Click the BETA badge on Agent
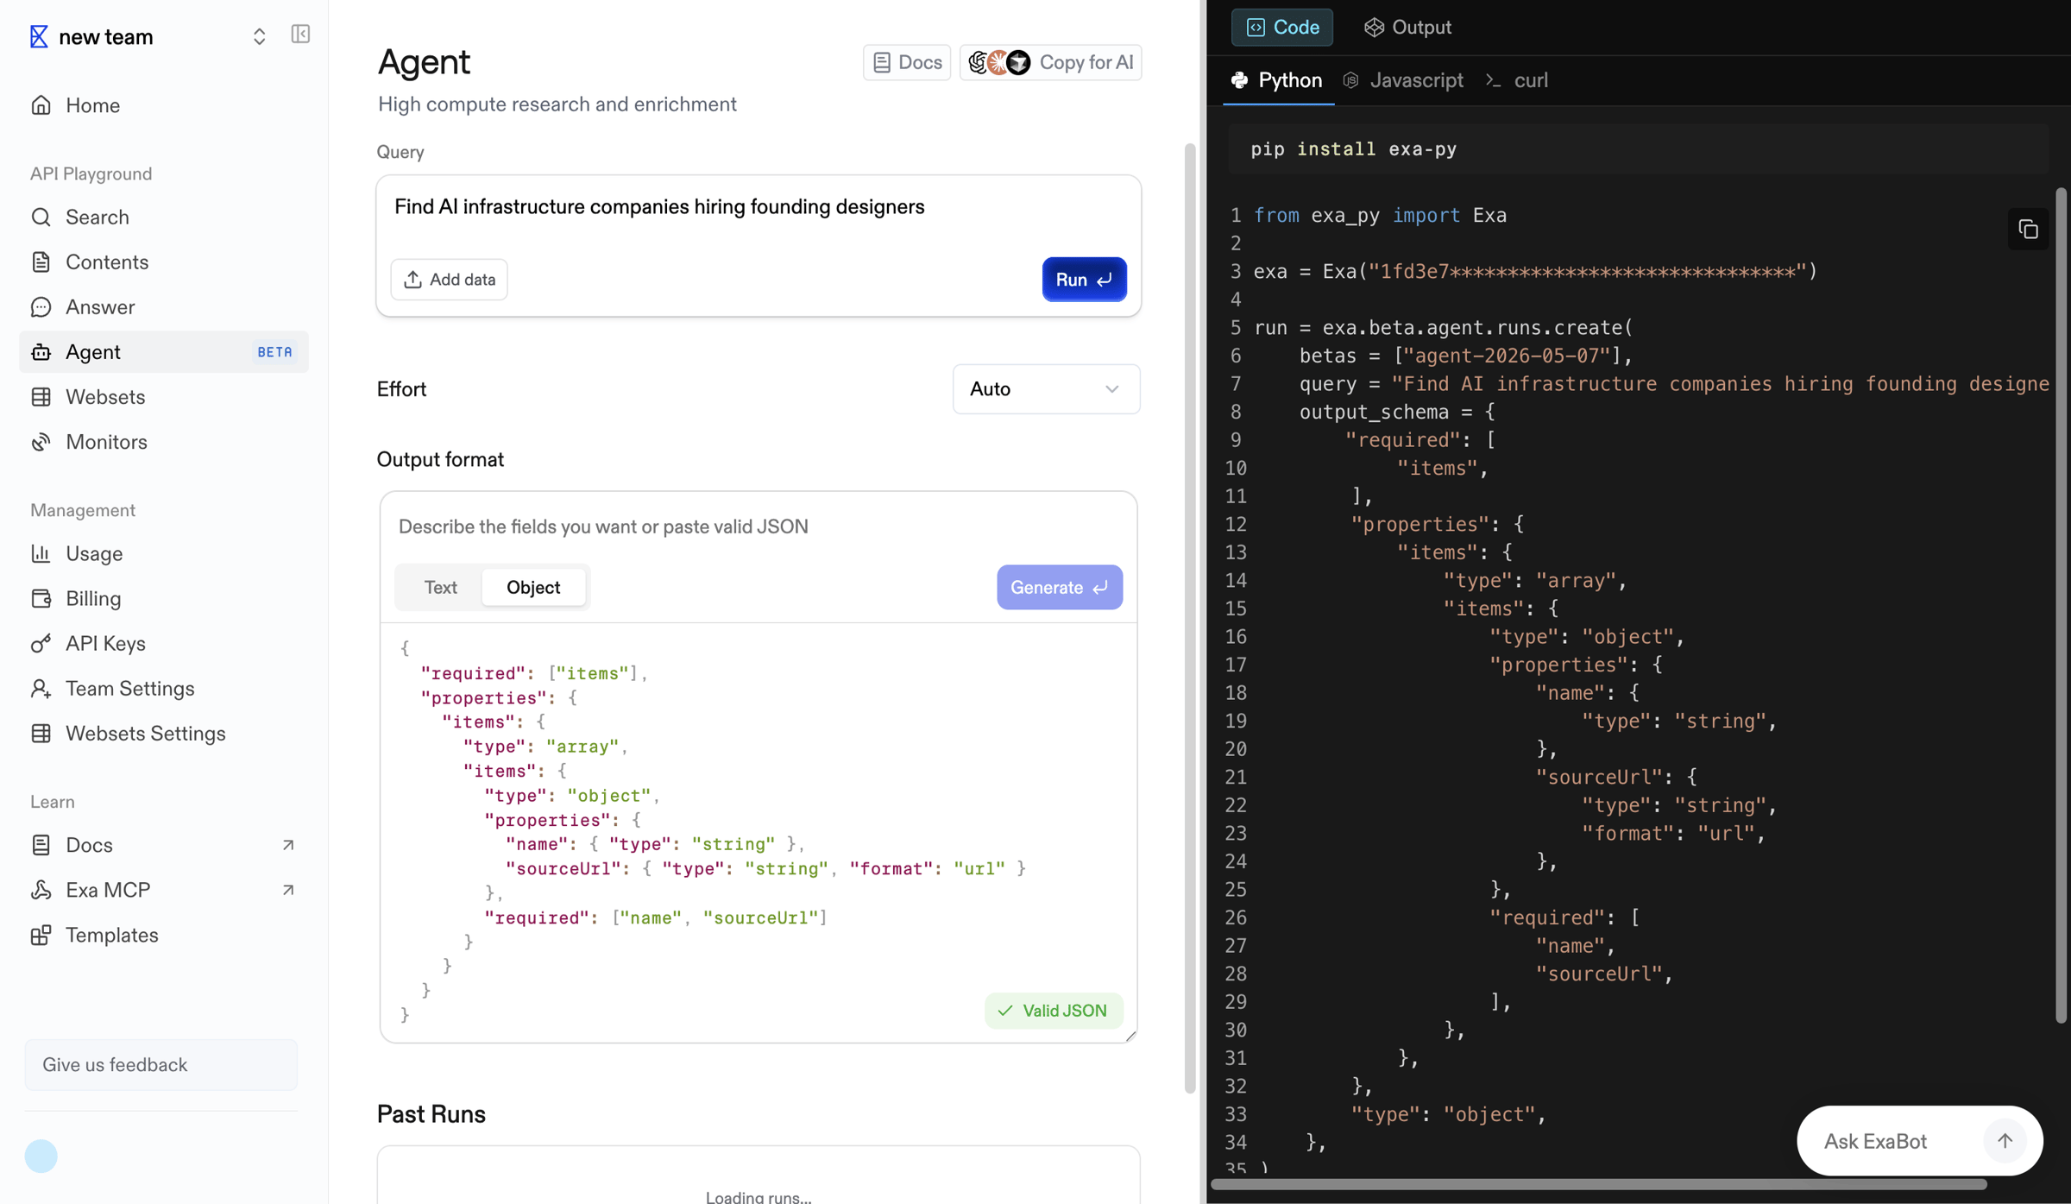 tap(275, 352)
